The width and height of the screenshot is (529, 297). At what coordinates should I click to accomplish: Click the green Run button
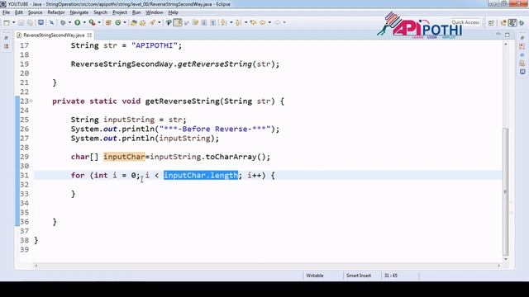click(x=77, y=22)
